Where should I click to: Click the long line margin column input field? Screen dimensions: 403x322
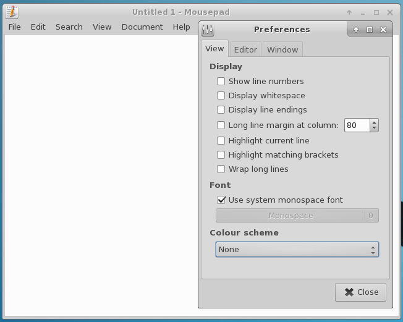click(x=357, y=125)
